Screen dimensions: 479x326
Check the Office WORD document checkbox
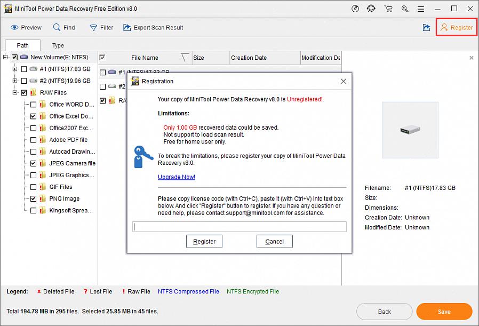pyautogui.click(x=33, y=105)
